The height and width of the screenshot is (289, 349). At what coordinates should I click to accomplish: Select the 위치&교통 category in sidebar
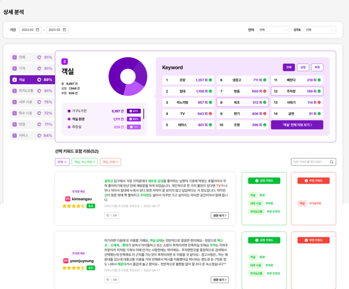32,91
